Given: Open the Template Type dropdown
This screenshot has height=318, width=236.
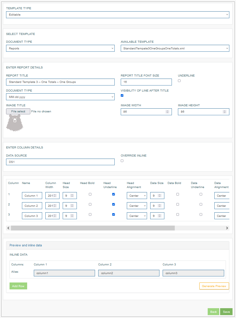Looking at the screenshot, I should coord(118,15).
